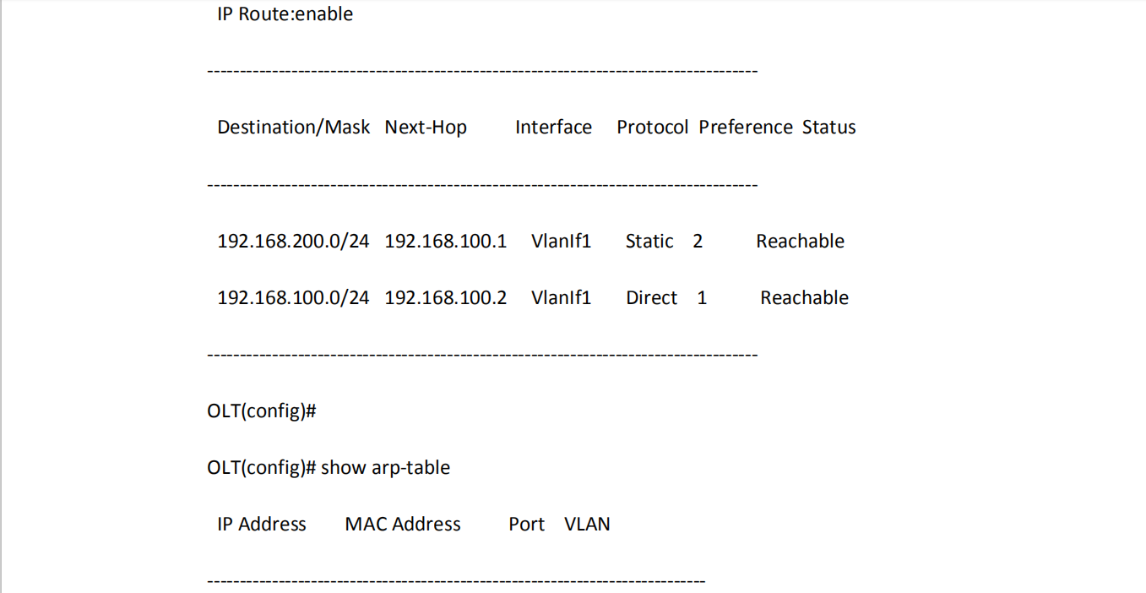This screenshot has width=1146, height=593.
Task: Click the 'IP Route:enable' text line
Action: [285, 14]
